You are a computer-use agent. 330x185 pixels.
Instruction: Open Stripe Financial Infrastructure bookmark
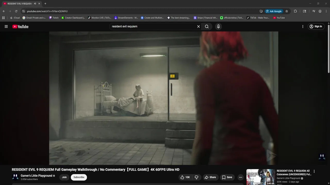[205, 18]
